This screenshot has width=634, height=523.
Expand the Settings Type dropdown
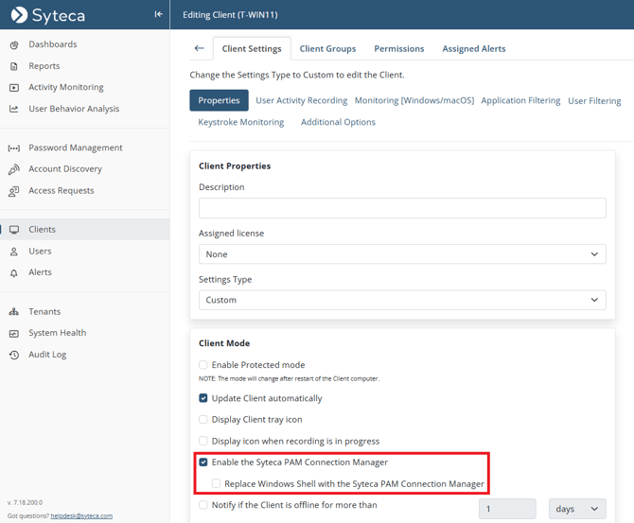point(402,300)
